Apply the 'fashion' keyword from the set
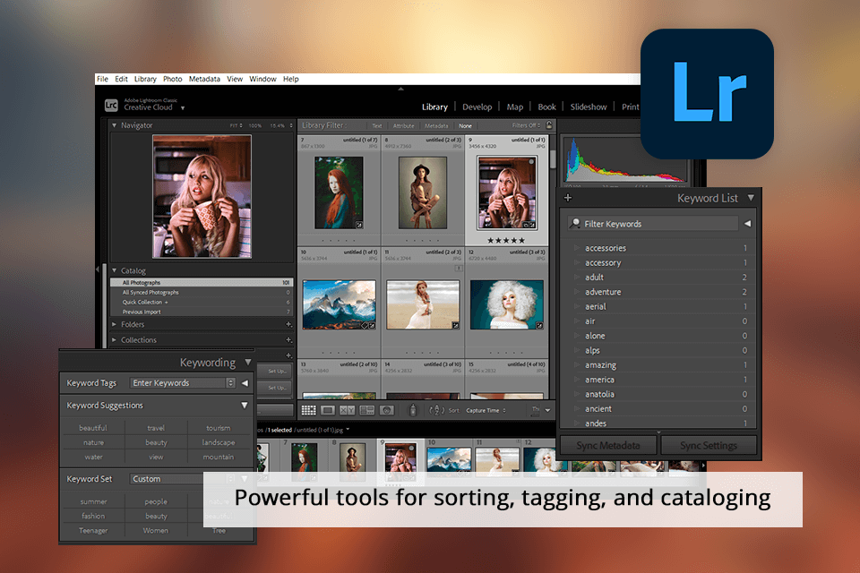The width and height of the screenshot is (860, 573). coord(93,516)
